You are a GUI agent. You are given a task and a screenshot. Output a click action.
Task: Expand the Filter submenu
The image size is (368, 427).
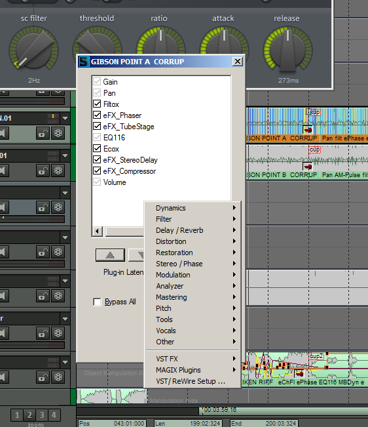[x=193, y=219]
